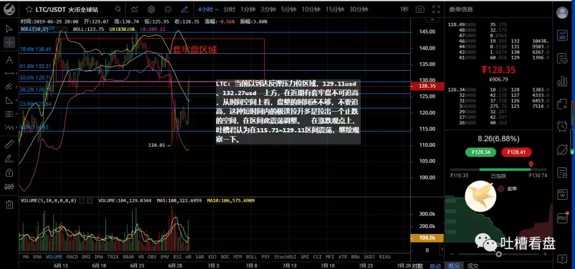Viewport: 575px width, 269px height.
Task: Click the user avatar icon
Action: coord(562,12)
